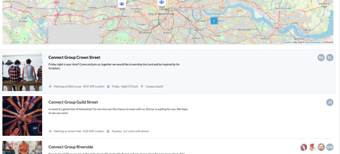340x154 pixels.
Task: Open EL member avatar on Crown Street group
Action: click(x=330, y=58)
